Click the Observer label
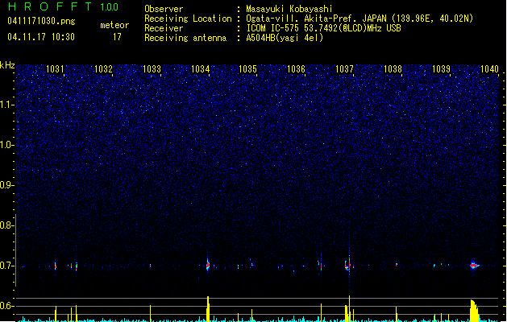Image resolution: width=507 pixels, height=322 pixels. tap(164, 9)
